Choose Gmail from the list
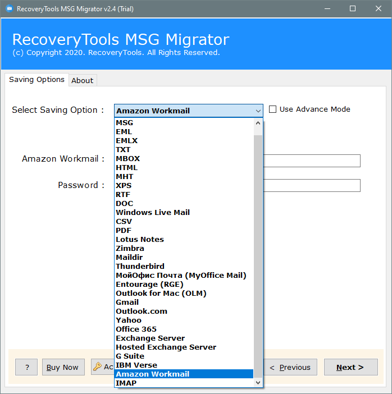Image resolution: width=392 pixels, height=394 pixels. point(184,303)
